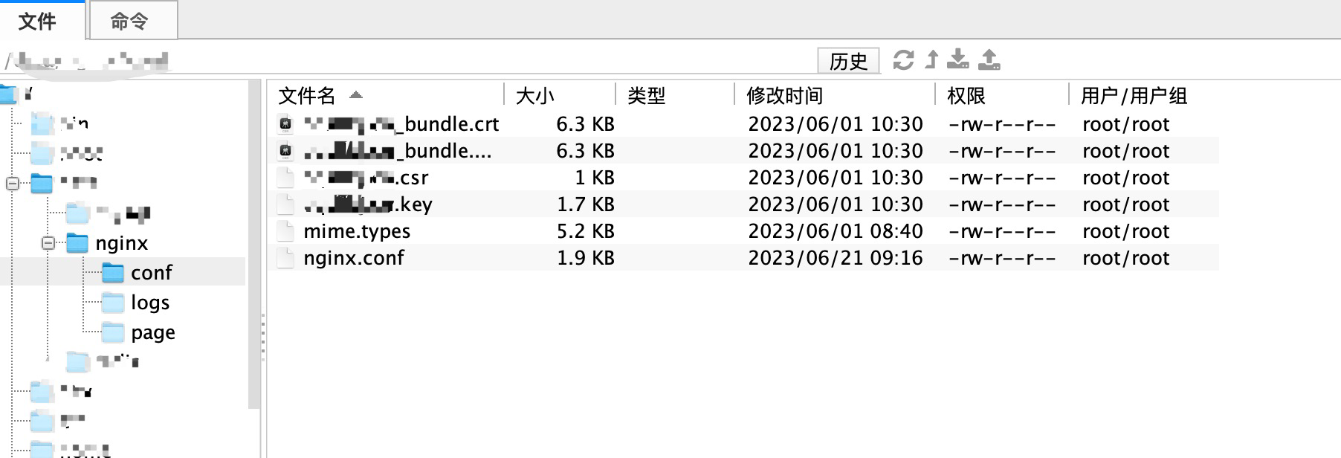The image size is (1341, 458).
Task: Click the upload file icon
Action: pos(989,59)
